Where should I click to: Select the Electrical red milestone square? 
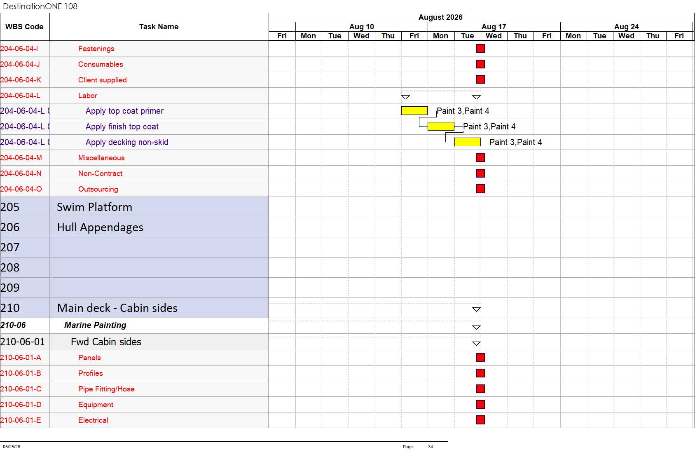click(480, 420)
